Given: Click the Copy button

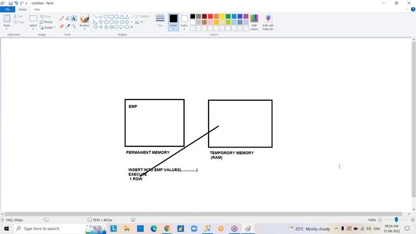Looking at the screenshot, I should point(19,22).
